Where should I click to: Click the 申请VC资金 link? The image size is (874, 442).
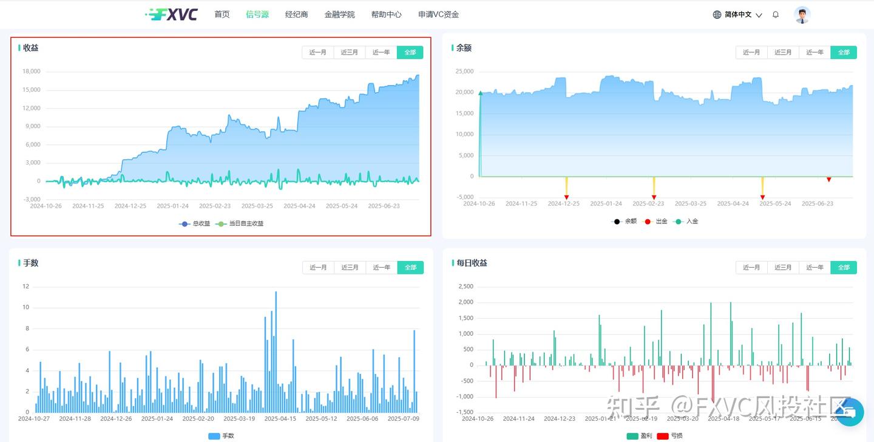[438, 14]
